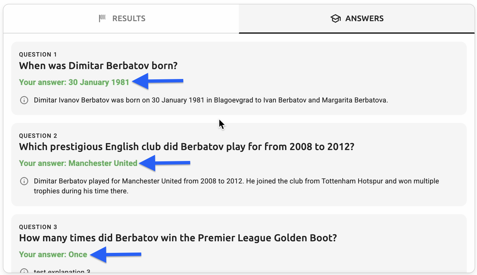The image size is (477, 275).
Task: Click the blue arrow beside the Once answer
Action: point(115,255)
